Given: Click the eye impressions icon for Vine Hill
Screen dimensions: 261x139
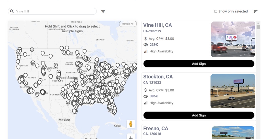Looking at the screenshot, I should 146,45.
